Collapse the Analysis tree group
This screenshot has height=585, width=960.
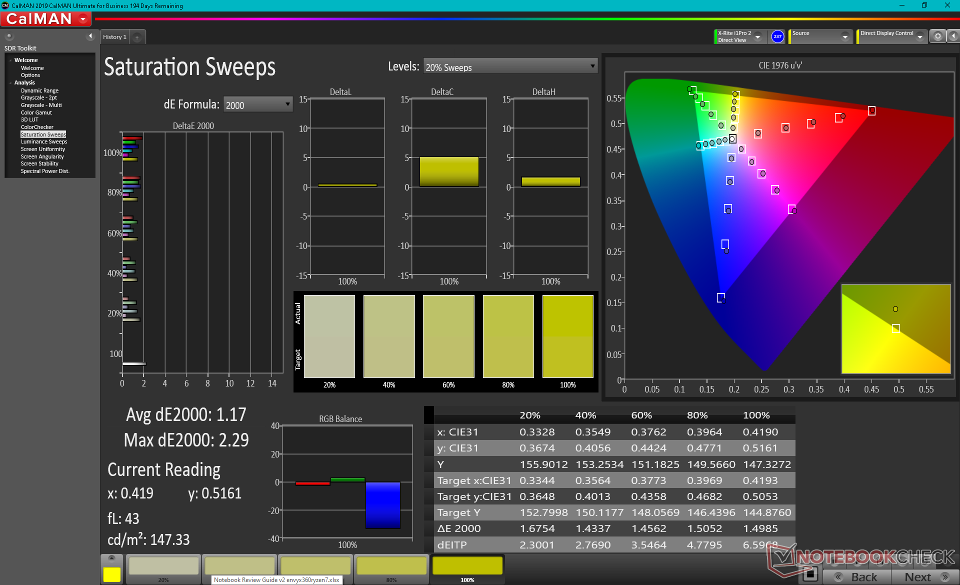[10, 83]
